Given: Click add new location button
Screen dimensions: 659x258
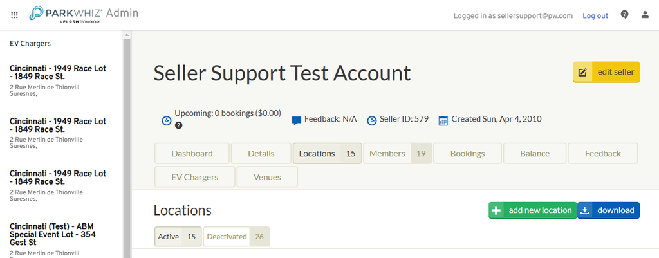Looking at the screenshot, I should point(532,210).
